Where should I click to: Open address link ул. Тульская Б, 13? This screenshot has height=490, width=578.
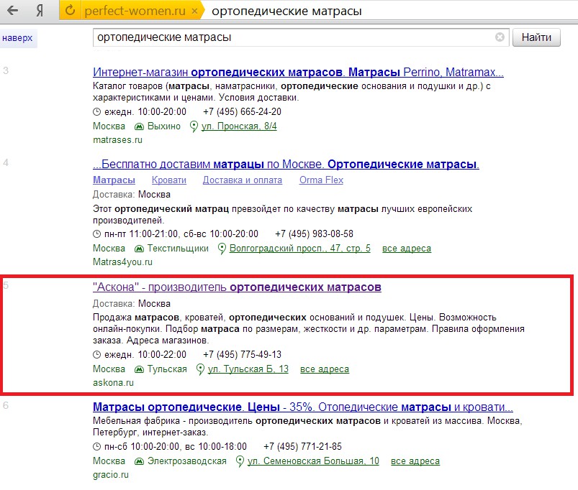(248, 369)
